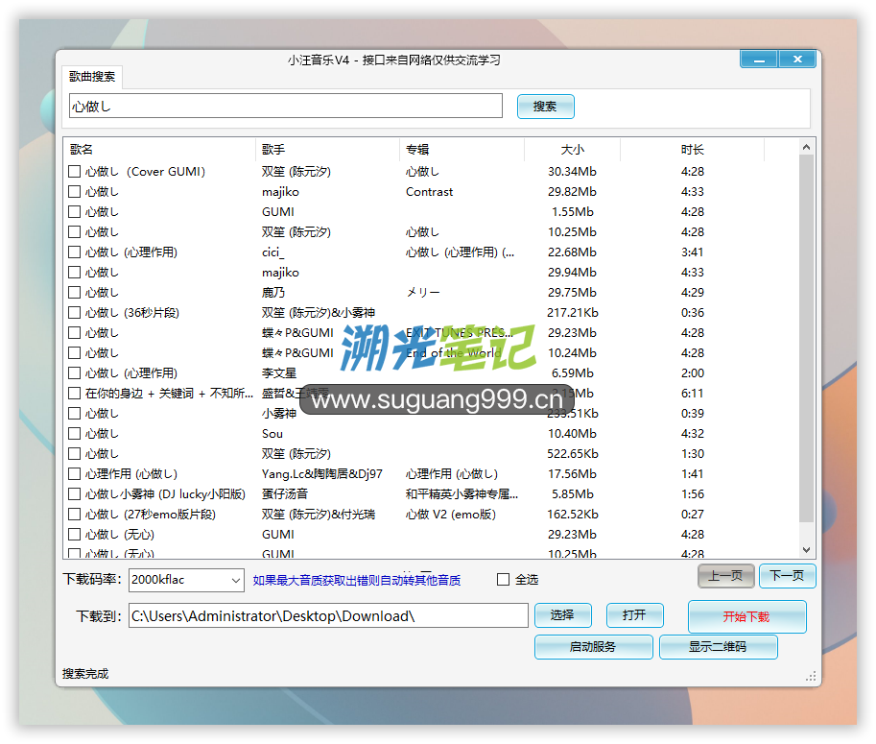Viewport: 876px width, 744px height.
Task: Click the song search text field
Action: click(286, 107)
